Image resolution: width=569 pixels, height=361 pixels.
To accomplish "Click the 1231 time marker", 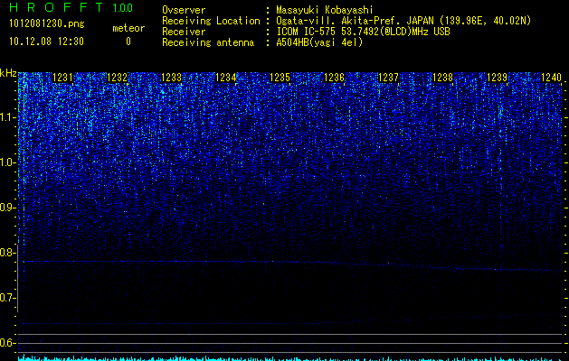I will (x=62, y=77).
